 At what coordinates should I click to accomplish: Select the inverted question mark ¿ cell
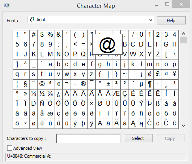click(58, 94)
